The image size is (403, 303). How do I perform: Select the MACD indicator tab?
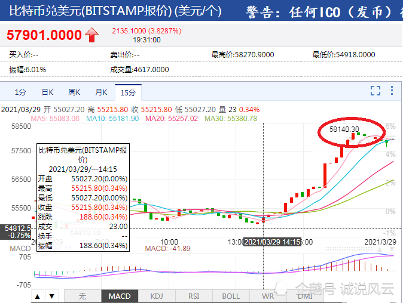coord(120,296)
